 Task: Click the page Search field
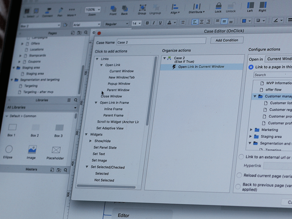pos(273,75)
